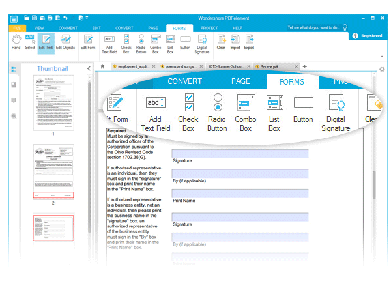
Task: Switch to the PROTECT ribbon tab
Action: 209,28
